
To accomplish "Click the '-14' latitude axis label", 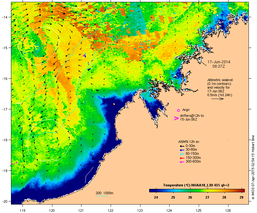I will [4, 17].
